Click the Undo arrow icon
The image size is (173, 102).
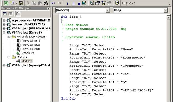(x=53, y=3)
